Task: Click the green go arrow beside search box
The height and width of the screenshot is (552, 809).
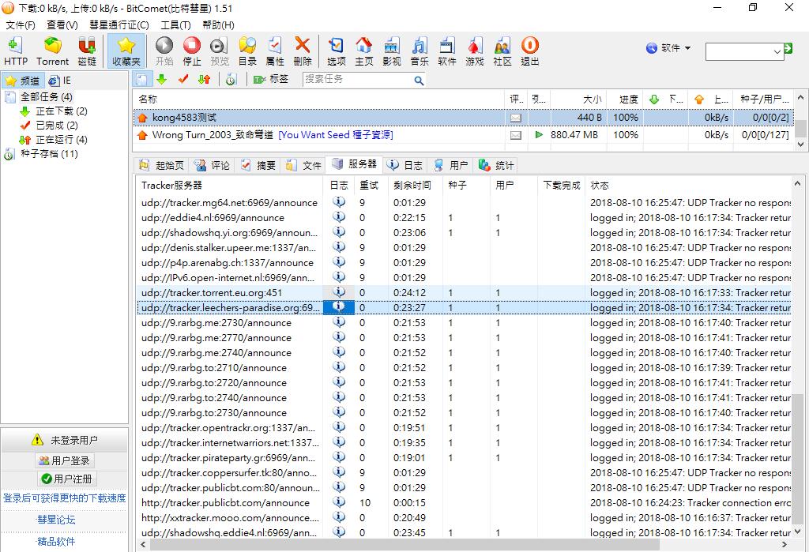Action: 788,48
